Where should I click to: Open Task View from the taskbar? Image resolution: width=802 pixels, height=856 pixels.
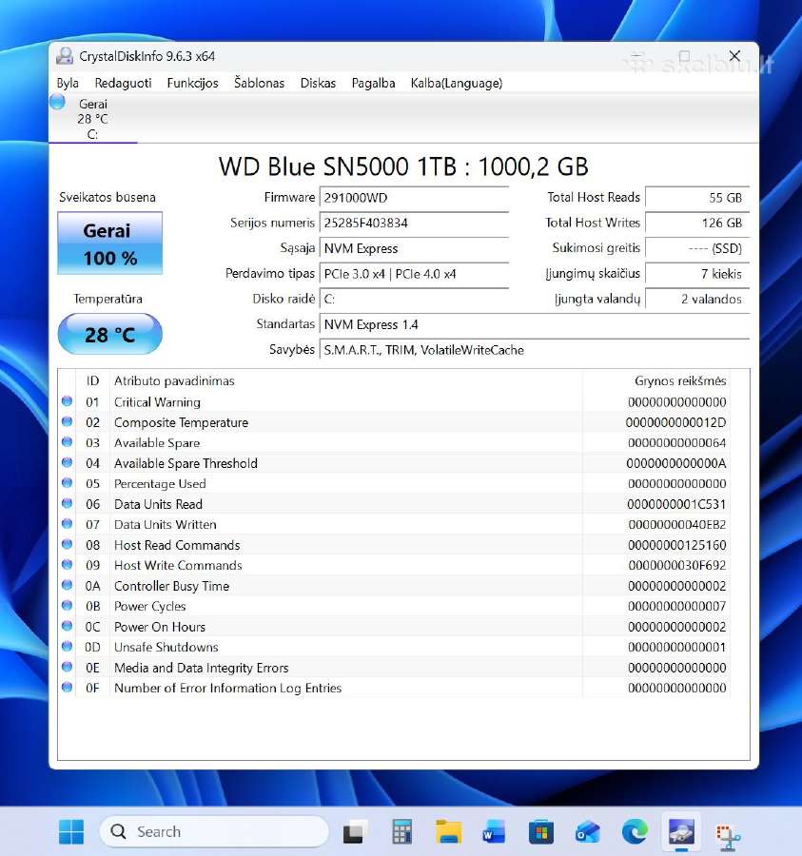pos(353,832)
